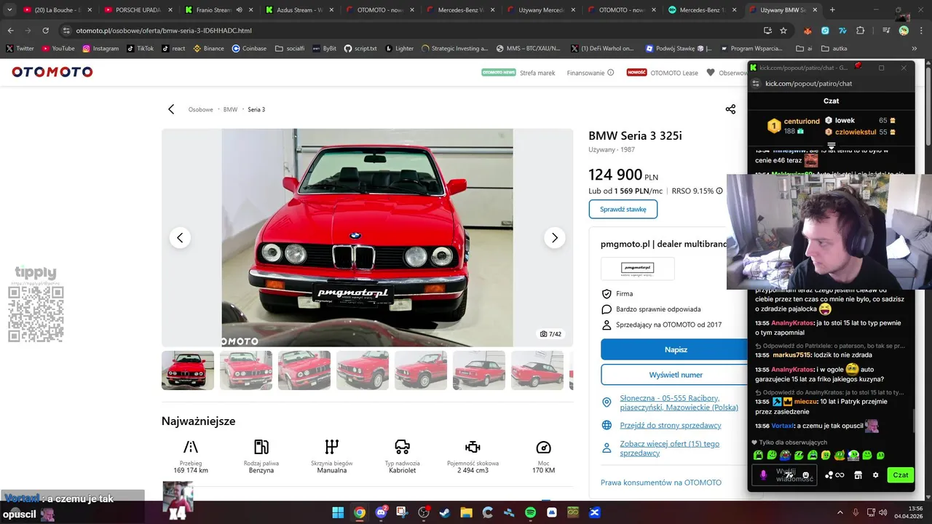Click the purple microphone in chat input
932x524 pixels.
(763, 475)
